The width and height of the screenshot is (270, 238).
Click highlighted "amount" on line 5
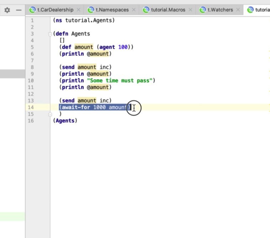coord(84,47)
